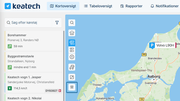The image size is (180, 101).
Task: Click route 55 road shield
Action: (x=144, y=54)
